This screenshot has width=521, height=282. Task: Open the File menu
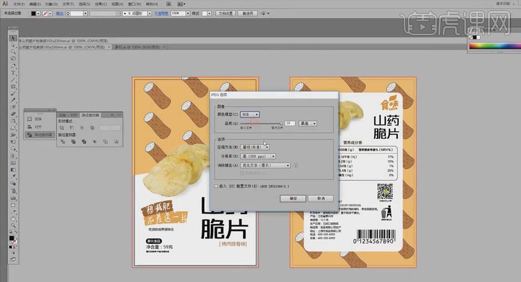(18, 4)
